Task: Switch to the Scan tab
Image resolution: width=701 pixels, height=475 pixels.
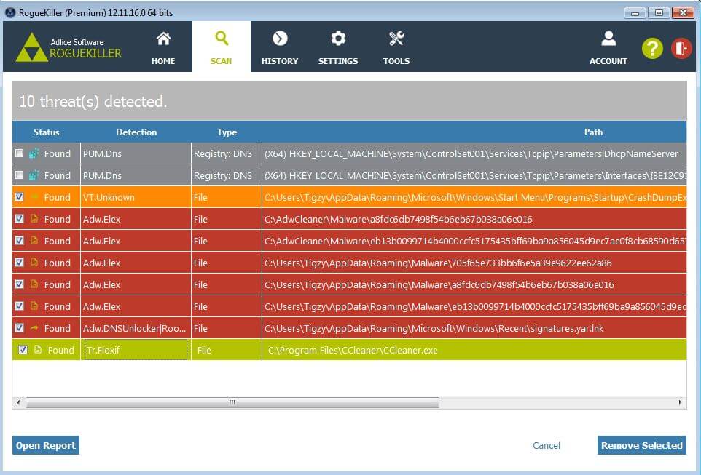Action: (x=221, y=47)
